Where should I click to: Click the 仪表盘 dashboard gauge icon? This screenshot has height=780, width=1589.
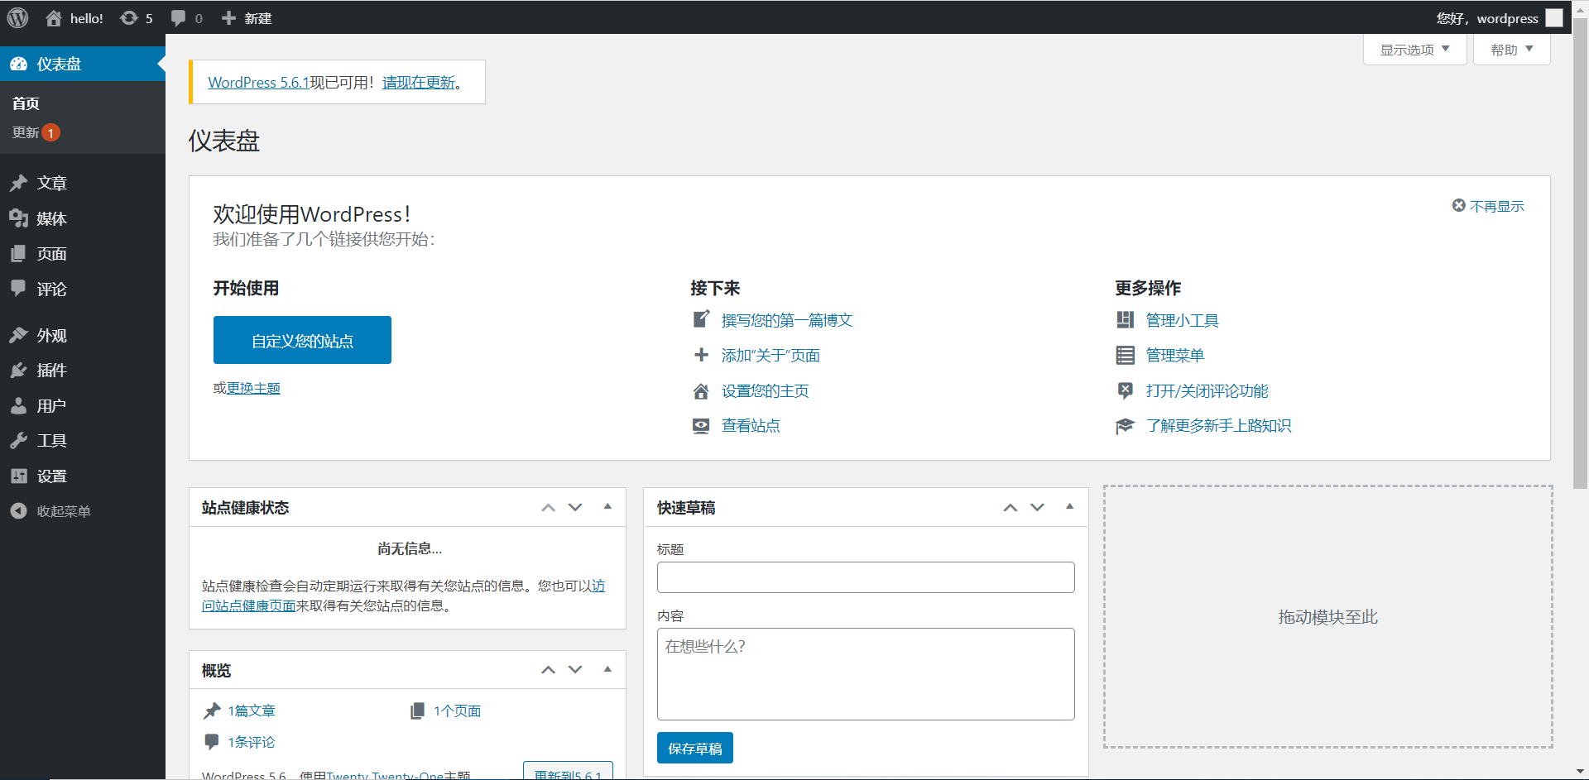(19, 64)
